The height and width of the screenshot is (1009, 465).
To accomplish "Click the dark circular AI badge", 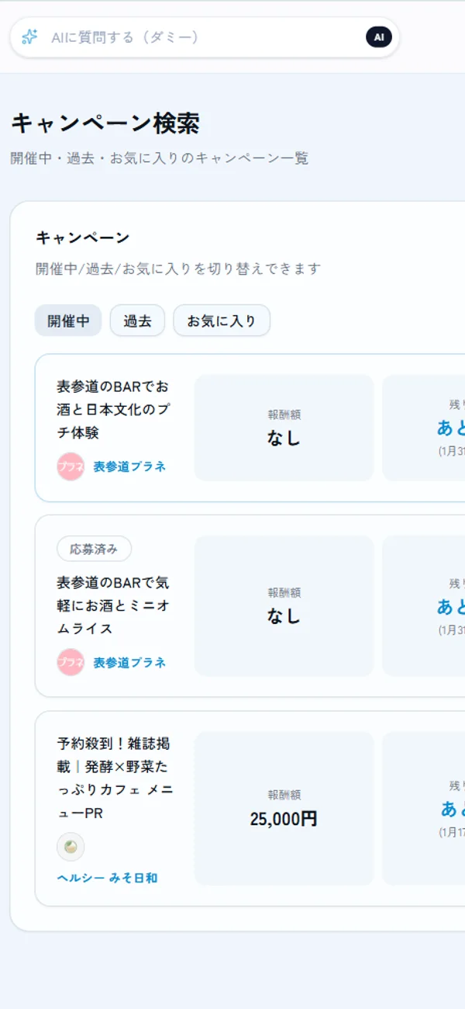I will (378, 36).
